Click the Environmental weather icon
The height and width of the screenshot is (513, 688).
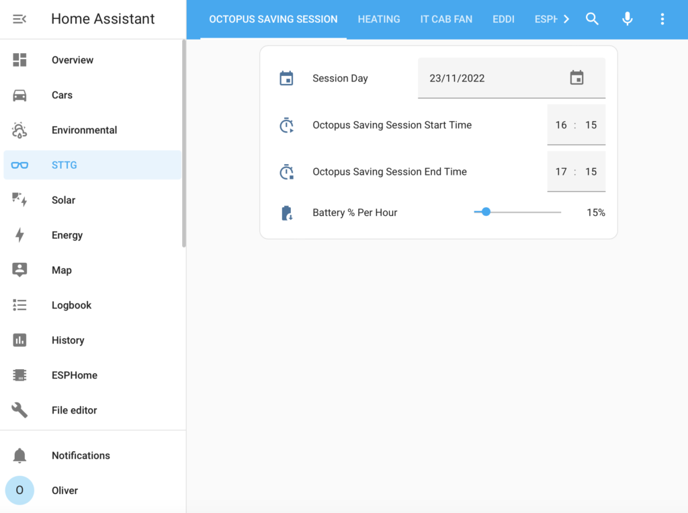pos(19,130)
